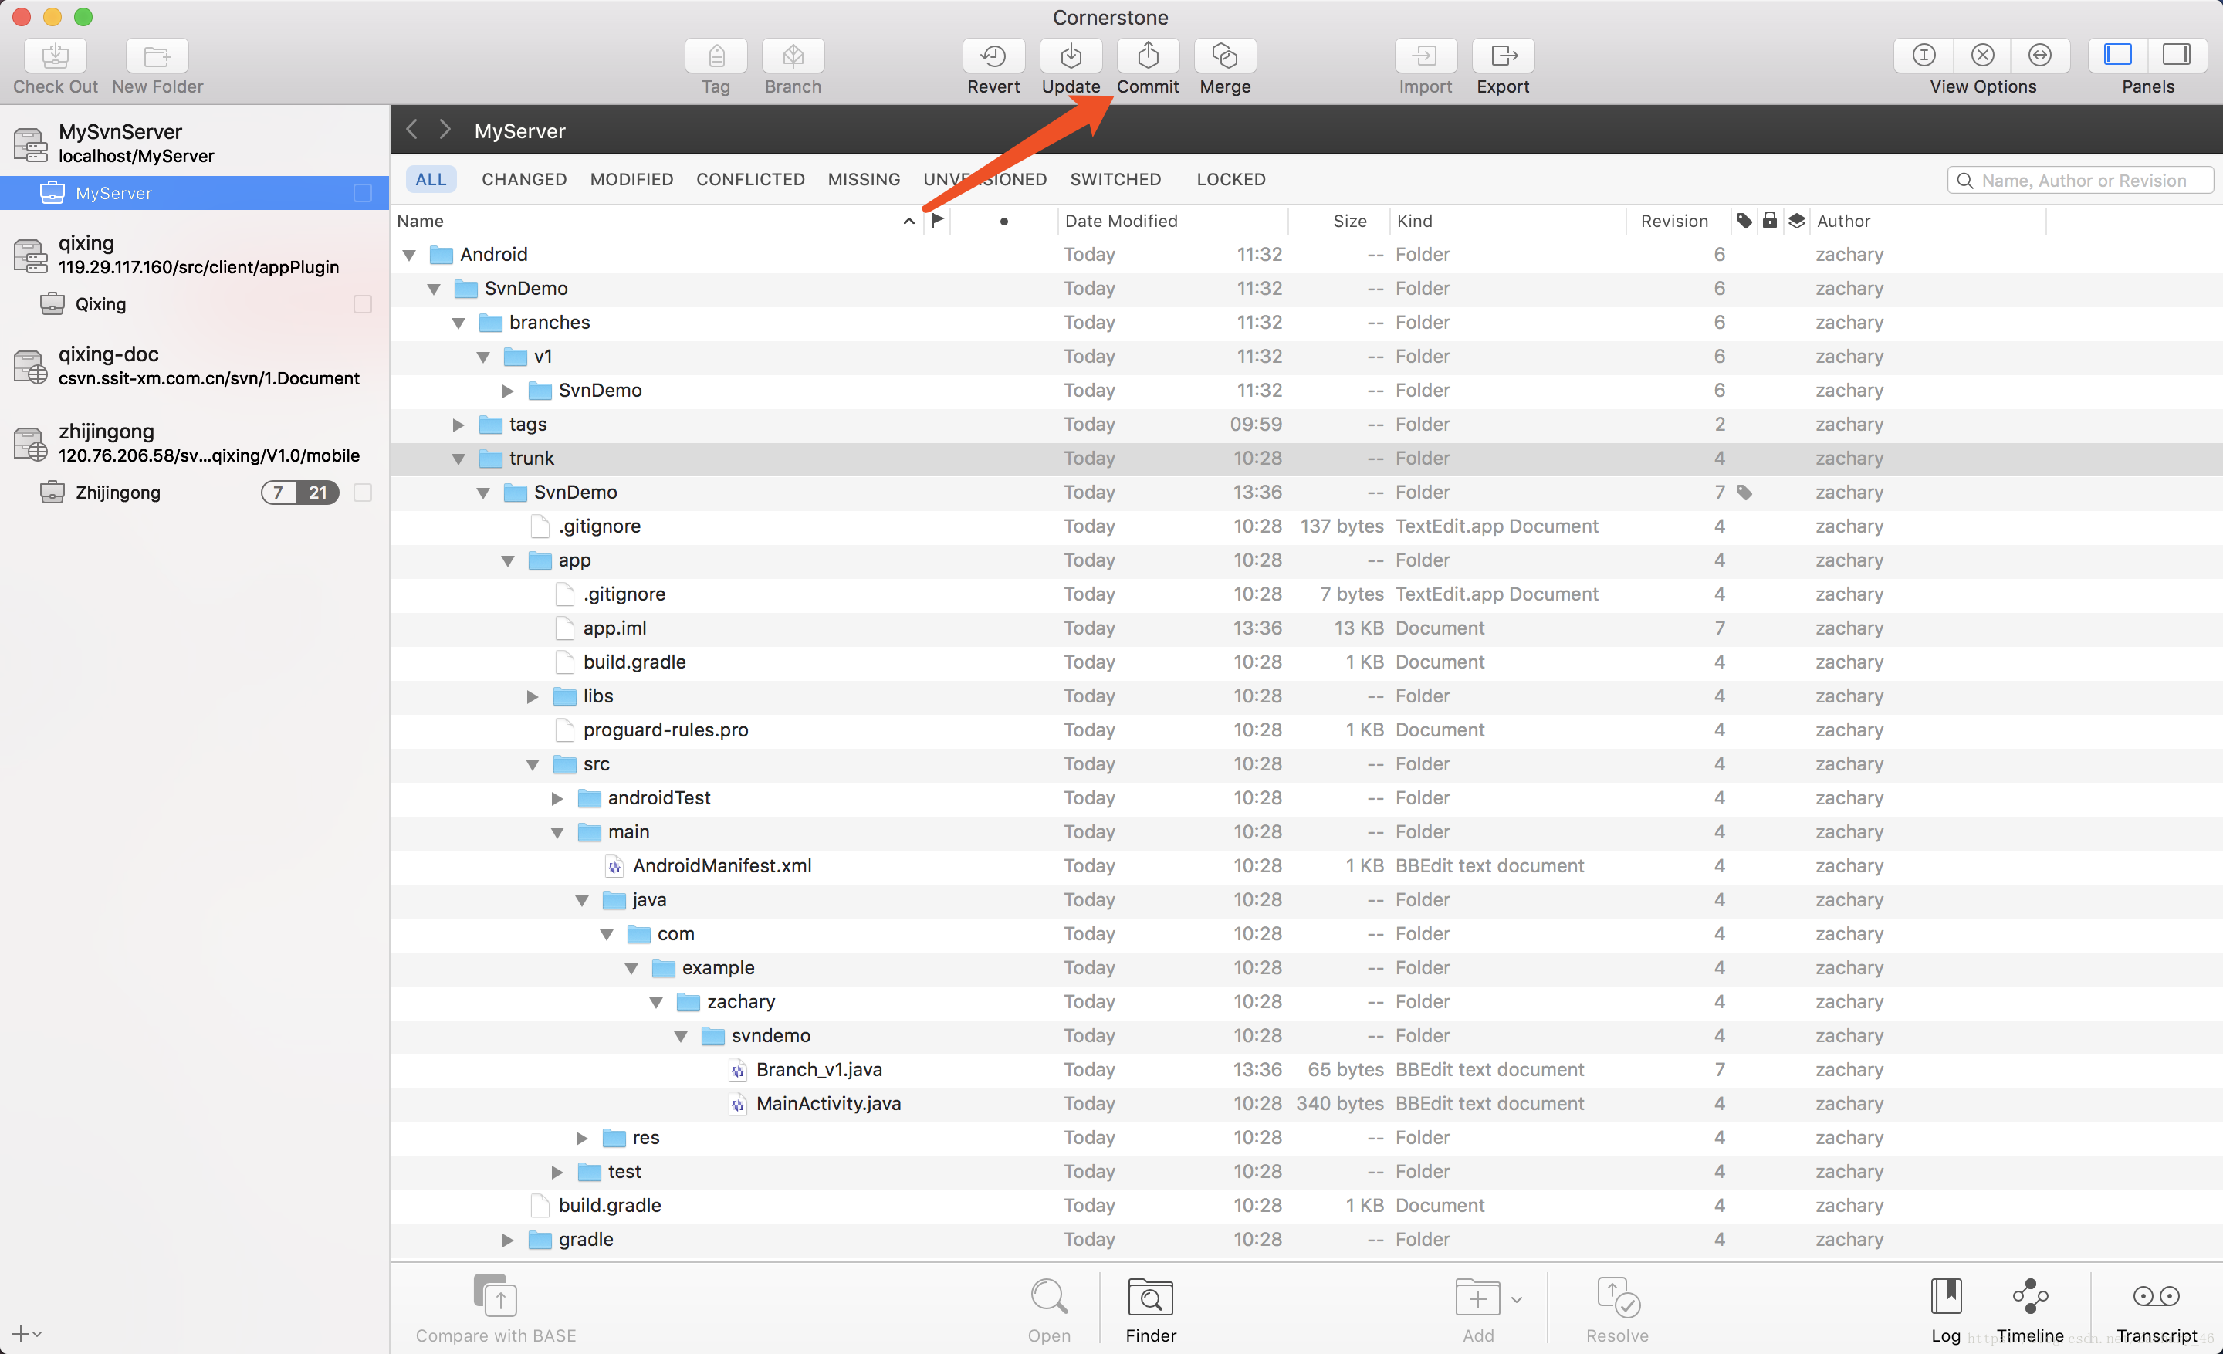The height and width of the screenshot is (1354, 2223).
Task: Sort by the Author column header
Action: point(1927,221)
